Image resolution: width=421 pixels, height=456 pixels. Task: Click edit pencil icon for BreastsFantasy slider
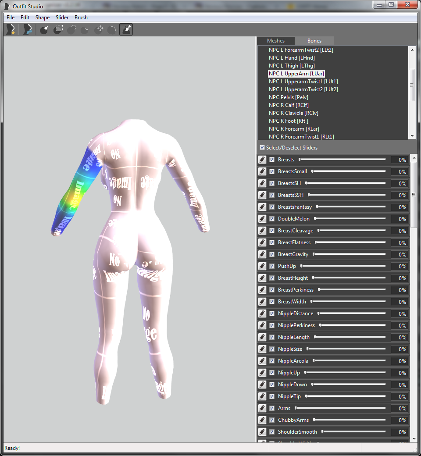(262, 207)
